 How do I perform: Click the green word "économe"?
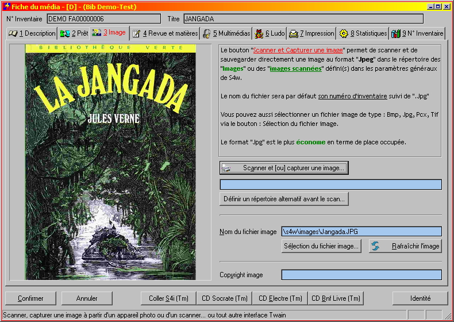tap(311, 142)
